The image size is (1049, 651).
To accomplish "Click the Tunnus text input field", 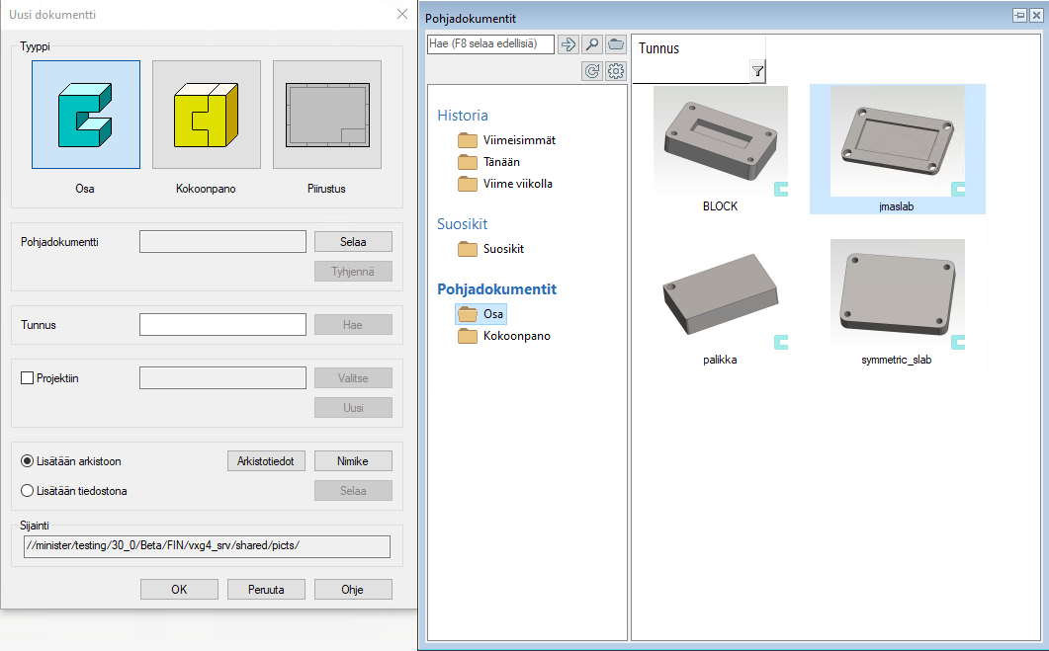I will click(x=222, y=325).
